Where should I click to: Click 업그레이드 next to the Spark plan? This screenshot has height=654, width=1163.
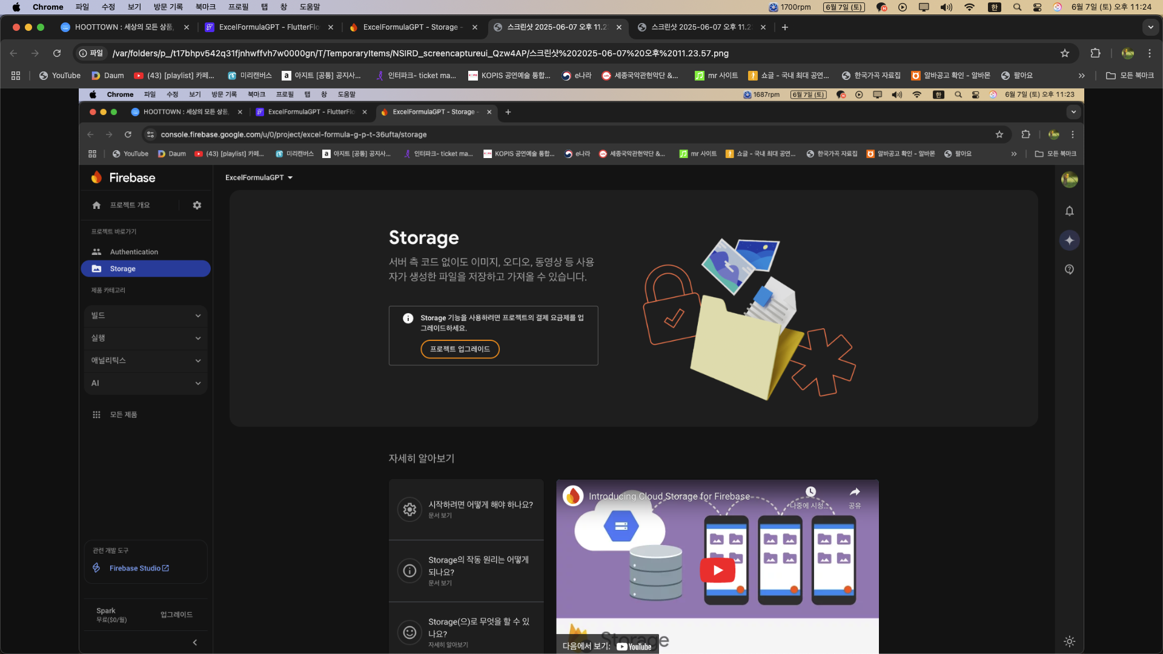(176, 615)
